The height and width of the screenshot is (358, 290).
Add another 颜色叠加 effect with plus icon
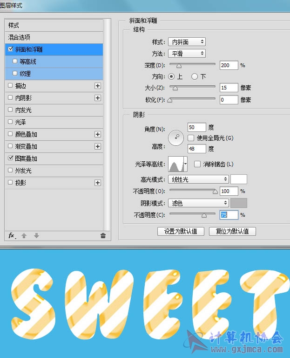click(98, 134)
